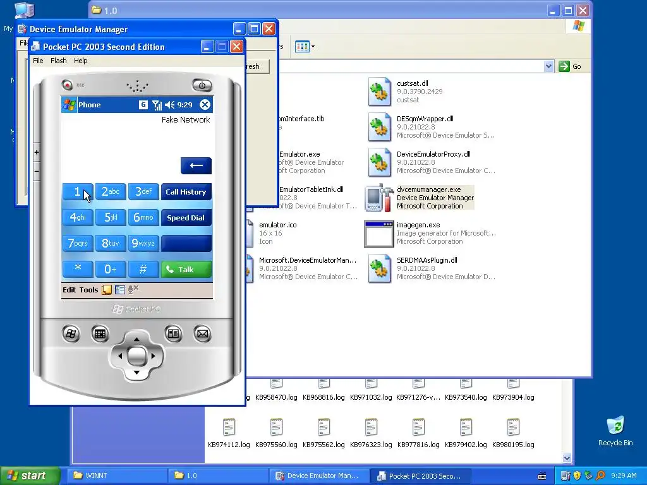
Task: Click the WINNT window scroll down arrow
Action: pos(567,458)
